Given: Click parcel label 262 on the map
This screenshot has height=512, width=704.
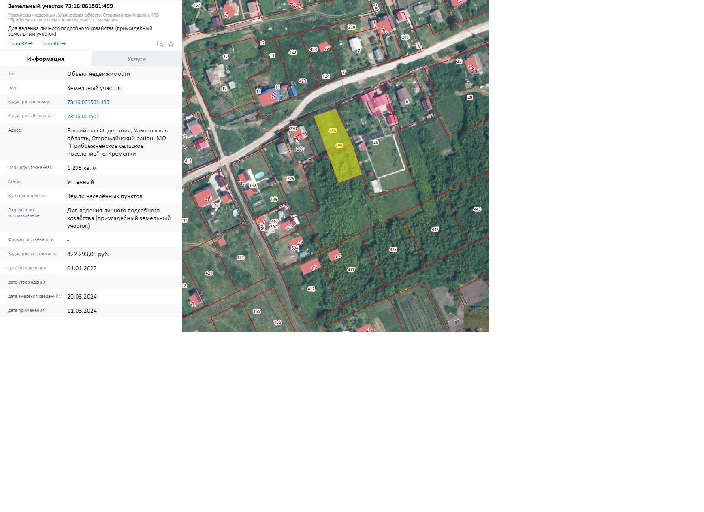Looking at the screenshot, I should coord(273,226).
